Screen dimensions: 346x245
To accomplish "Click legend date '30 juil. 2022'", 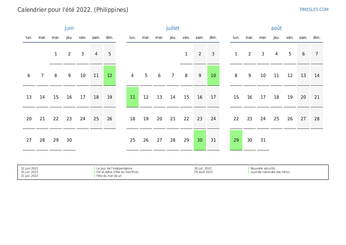I will pos(203,168).
